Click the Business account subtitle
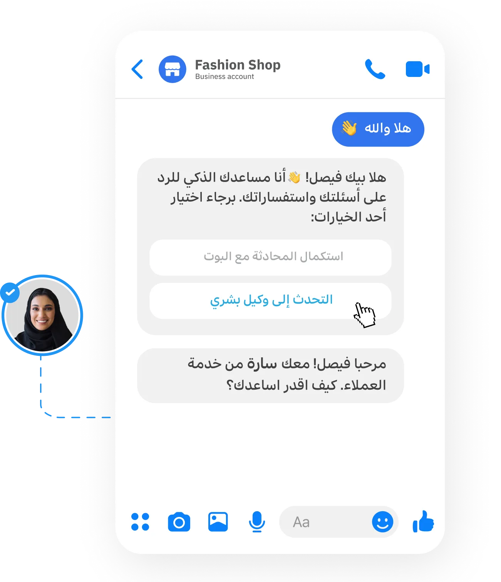The width and height of the screenshot is (501, 582). pyautogui.click(x=225, y=77)
